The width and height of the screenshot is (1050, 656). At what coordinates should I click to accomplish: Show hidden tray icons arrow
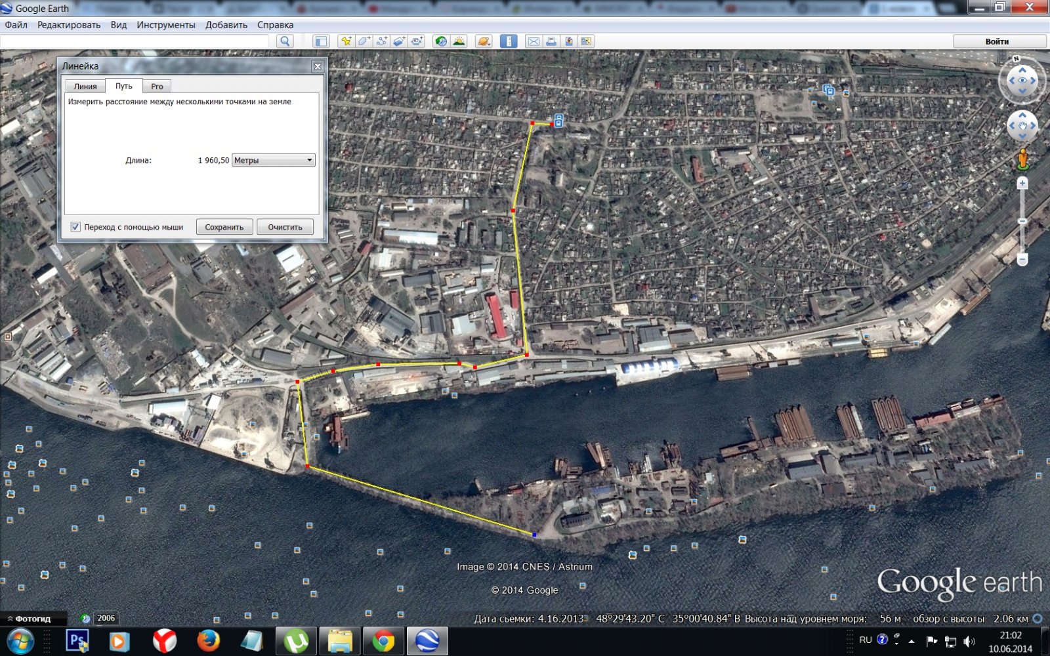tap(912, 641)
